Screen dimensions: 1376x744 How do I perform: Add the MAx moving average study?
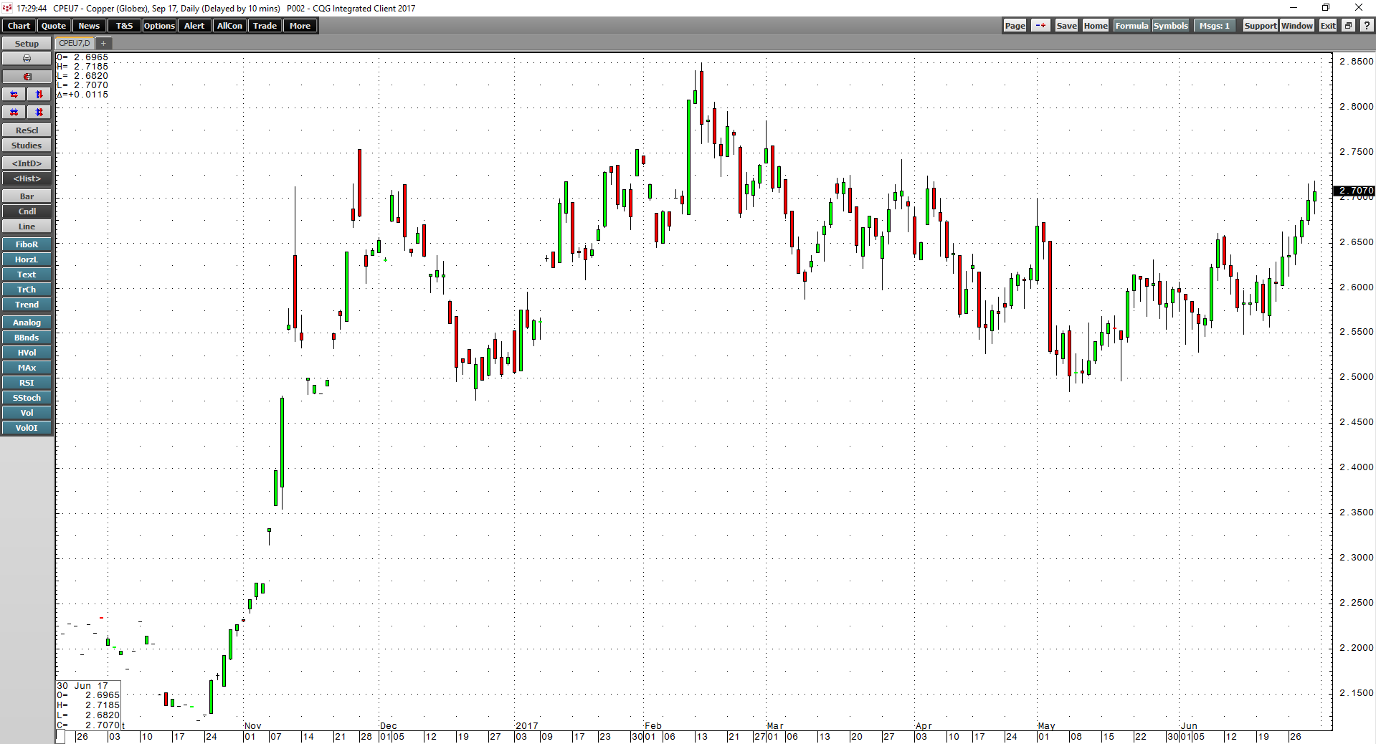click(x=27, y=368)
